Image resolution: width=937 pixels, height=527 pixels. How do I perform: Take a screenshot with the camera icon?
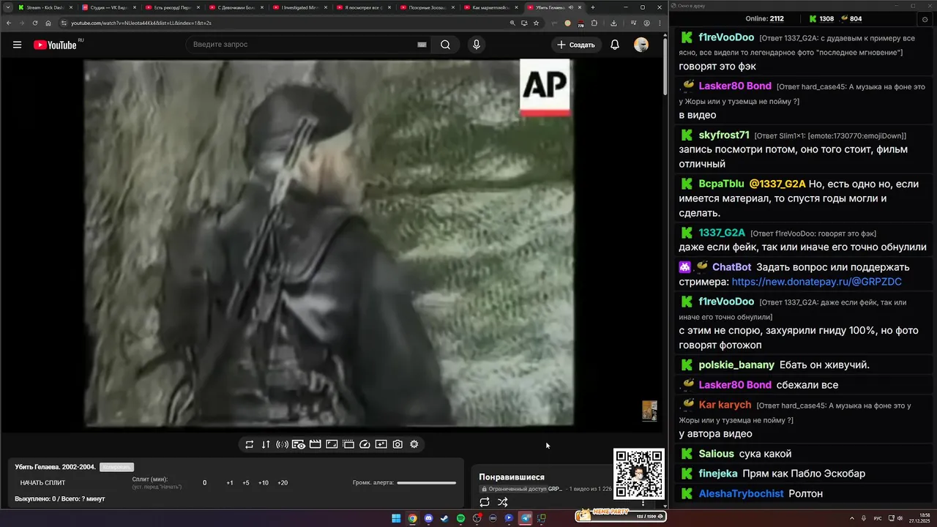point(397,444)
